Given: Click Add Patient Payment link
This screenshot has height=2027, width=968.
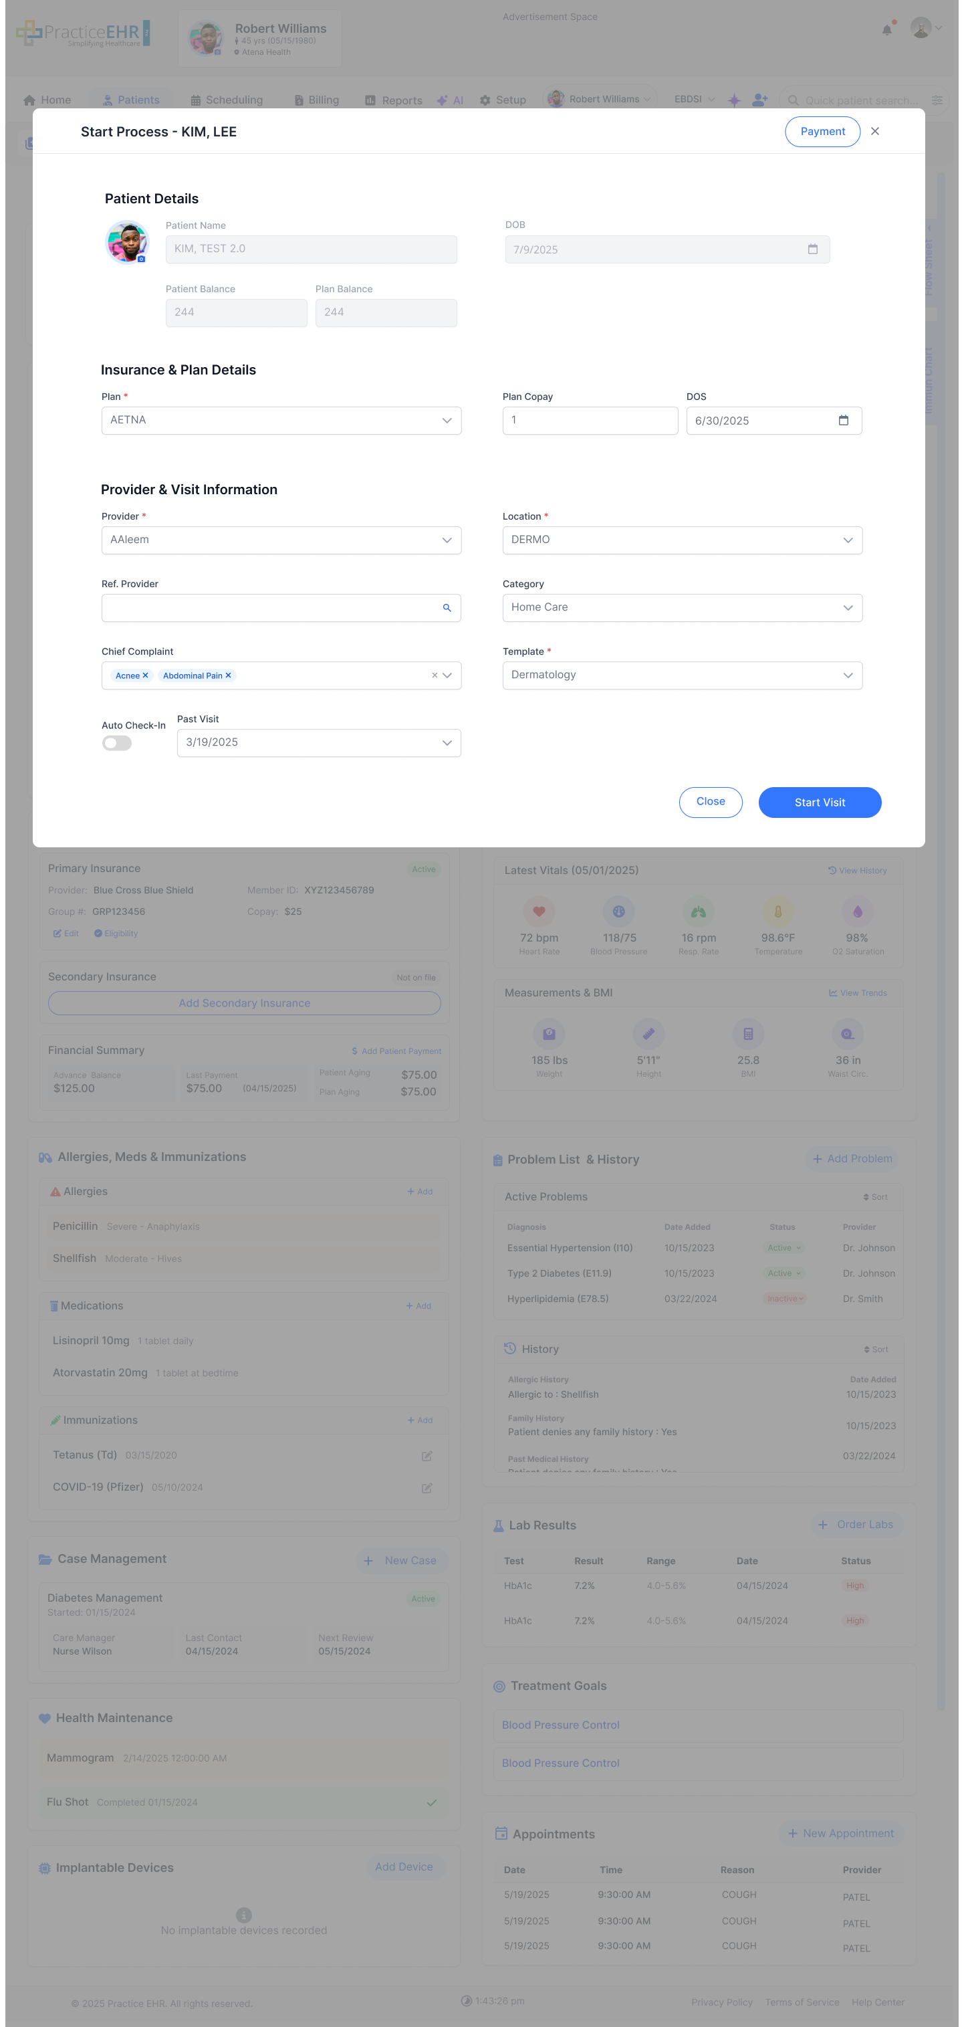Looking at the screenshot, I should pyautogui.click(x=396, y=1051).
